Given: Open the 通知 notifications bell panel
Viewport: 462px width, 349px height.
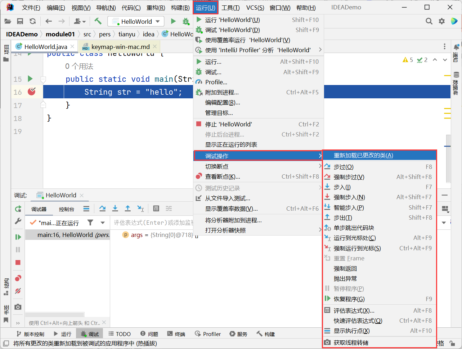Looking at the screenshot, I should coord(456,53).
